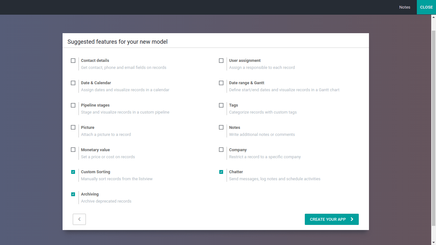
Task: Click 'Assign a responsible to each record' text
Action: point(262,68)
